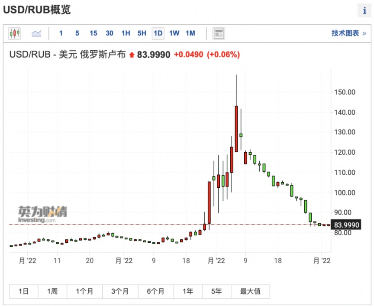Screen dimensions: 374x307
Task: Open the news panel icon on the toolbar
Action: [x=219, y=33]
